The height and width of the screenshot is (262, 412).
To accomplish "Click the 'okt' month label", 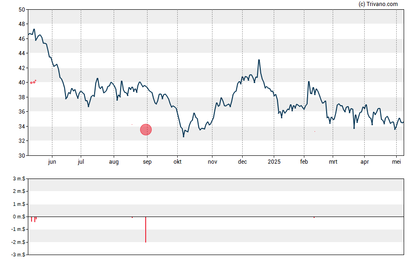I will coord(177,162).
